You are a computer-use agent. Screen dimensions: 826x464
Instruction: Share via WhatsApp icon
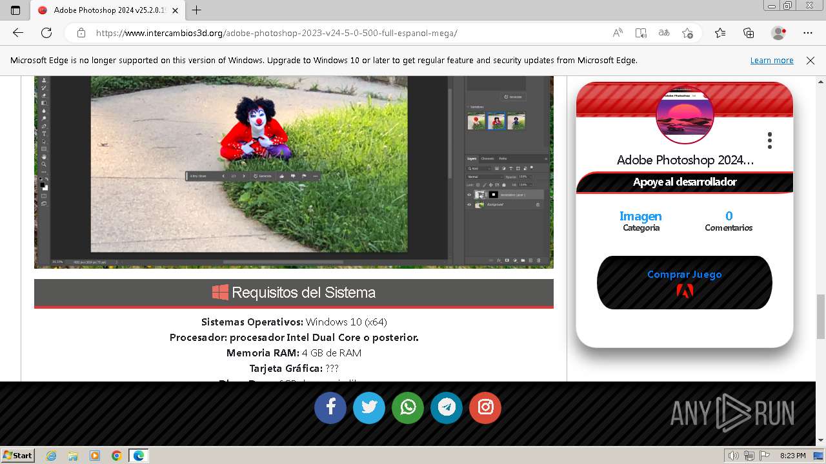tap(408, 407)
